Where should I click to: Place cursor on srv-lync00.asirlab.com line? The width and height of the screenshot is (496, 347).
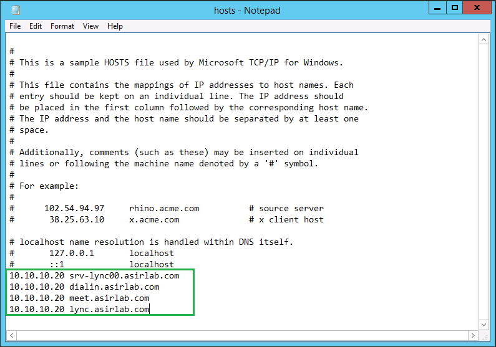coord(94,275)
